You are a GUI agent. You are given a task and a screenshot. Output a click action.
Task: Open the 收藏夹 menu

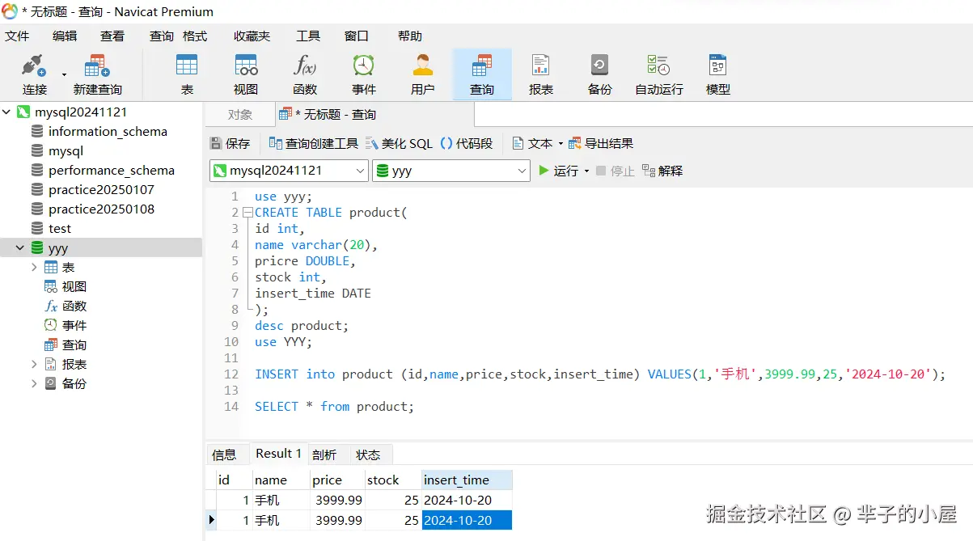[252, 36]
